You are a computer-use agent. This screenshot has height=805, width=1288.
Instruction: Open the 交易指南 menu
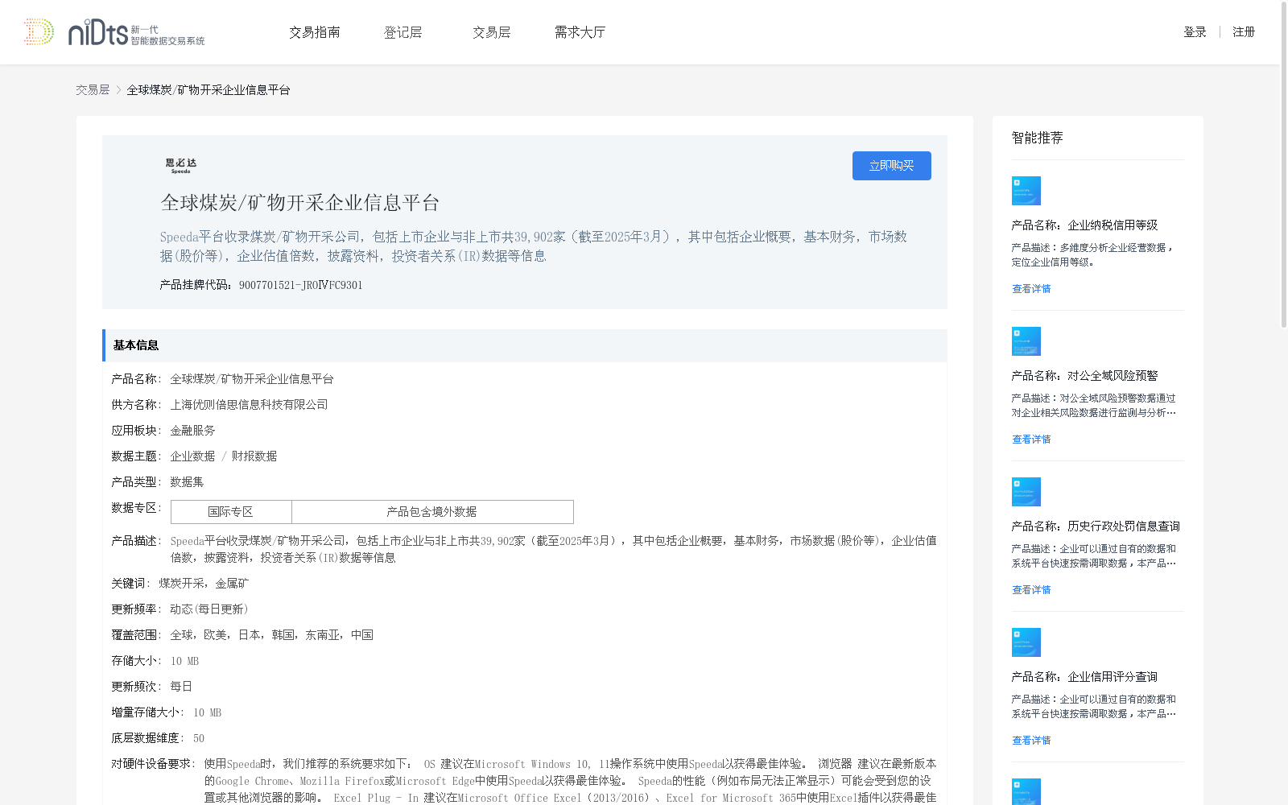point(315,32)
